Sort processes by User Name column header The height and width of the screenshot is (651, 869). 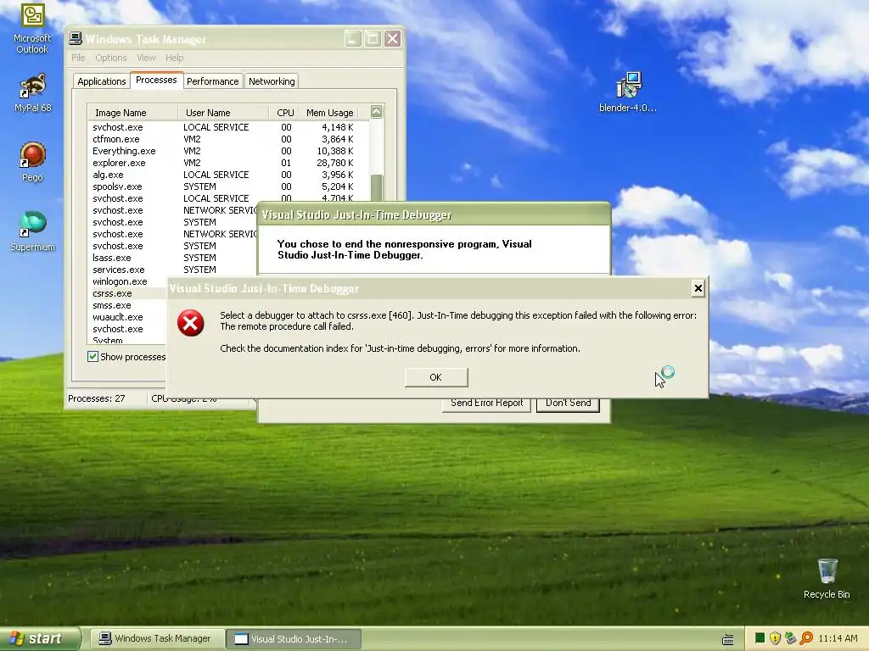pyautogui.click(x=223, y=113)
